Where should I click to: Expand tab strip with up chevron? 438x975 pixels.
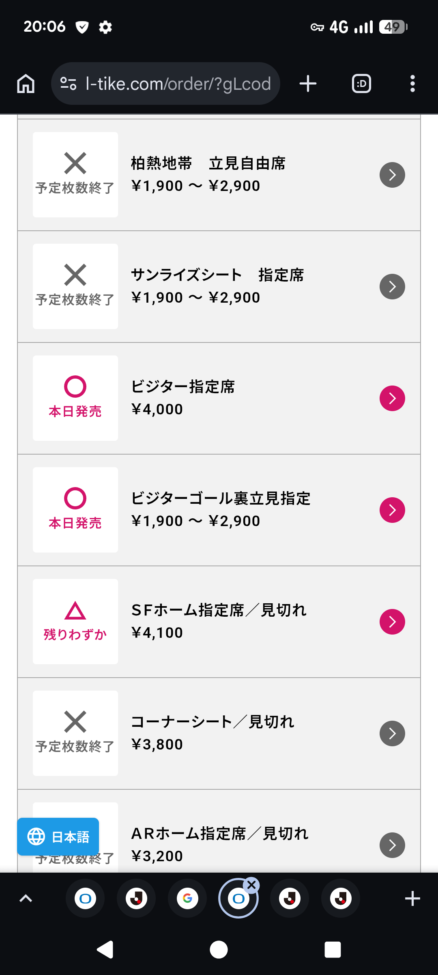[x=26, y=899]
